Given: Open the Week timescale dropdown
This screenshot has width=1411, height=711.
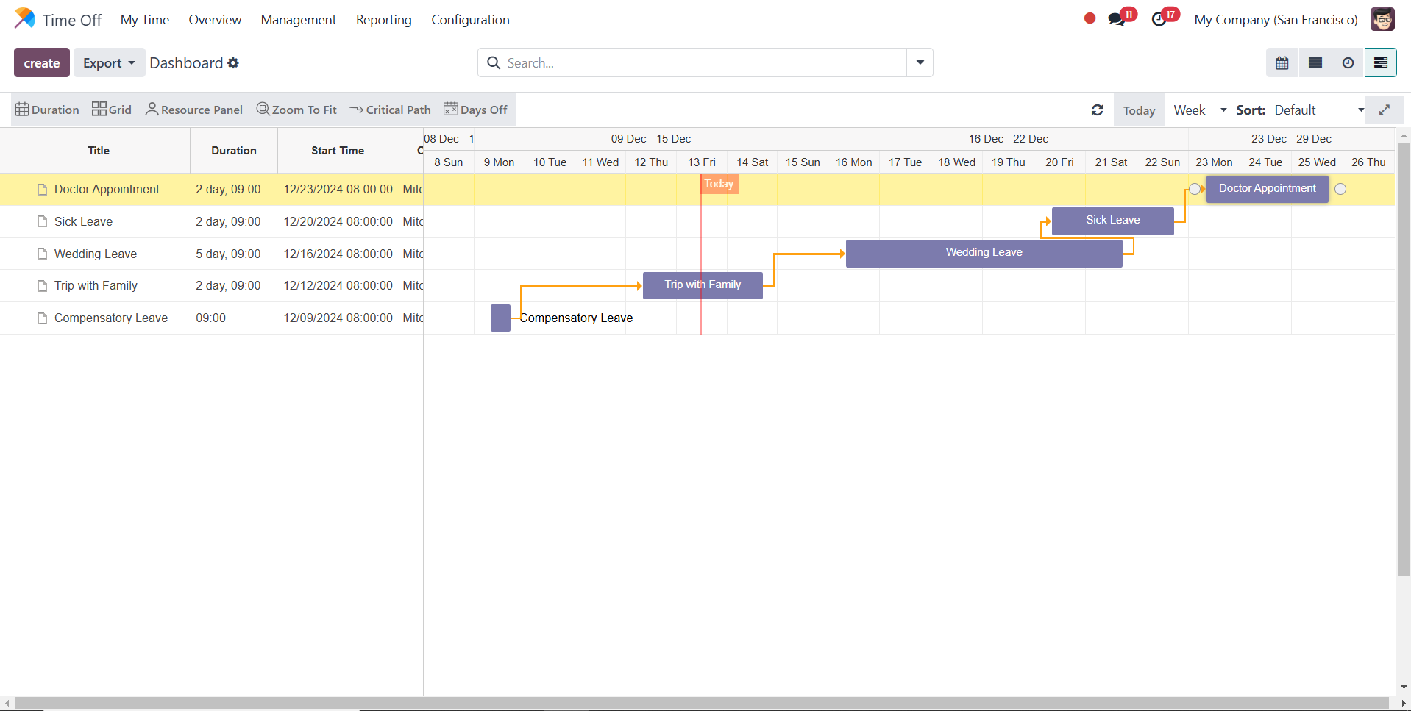Looking at the screenshot, I should [x=1200, y=110].
